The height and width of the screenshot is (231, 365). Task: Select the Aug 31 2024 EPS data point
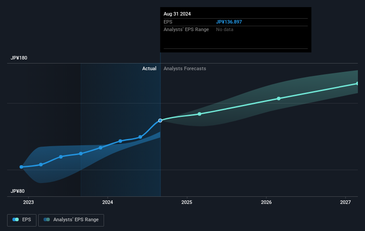[160, 120]
